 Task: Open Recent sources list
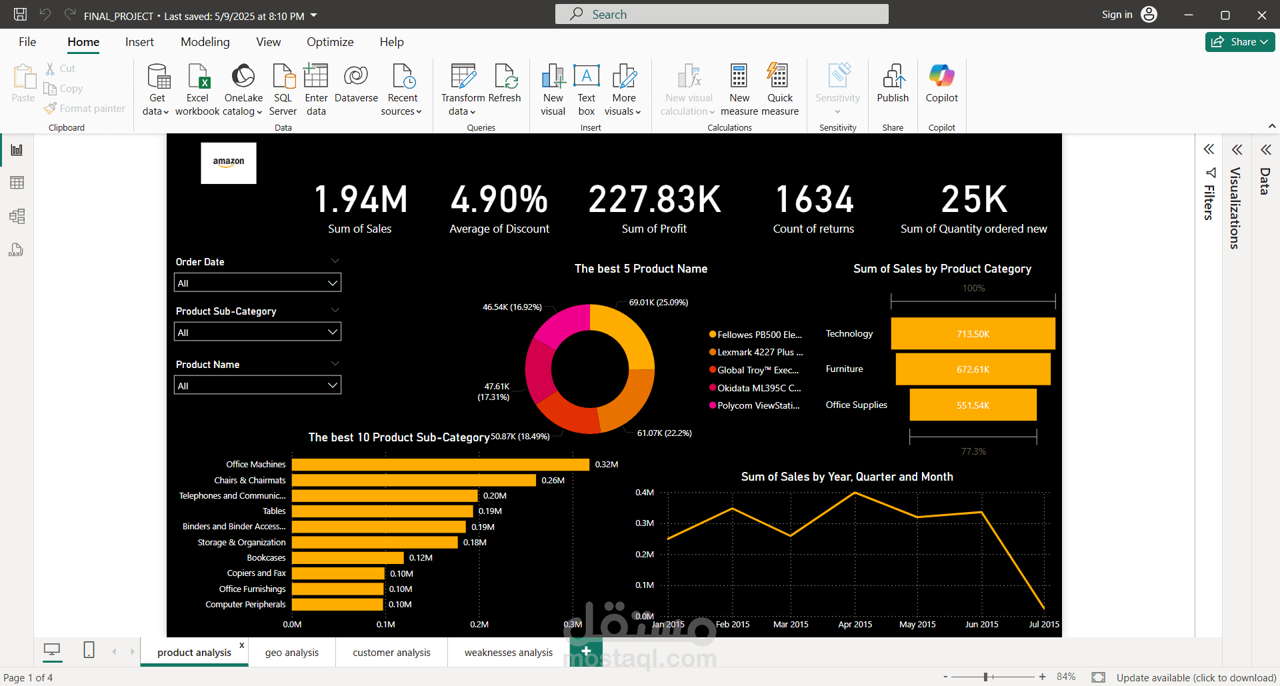(x=402, y=89)
